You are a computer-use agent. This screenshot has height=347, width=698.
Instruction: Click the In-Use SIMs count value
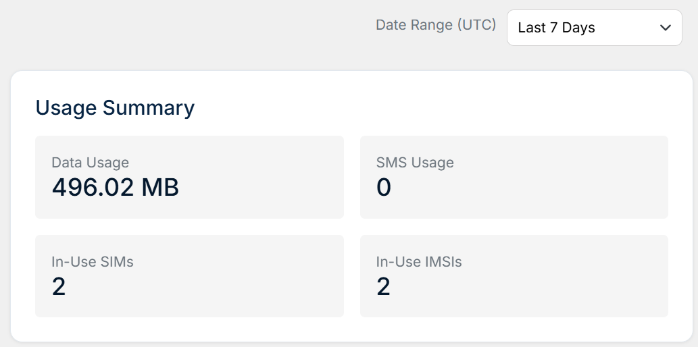pyautogui.click(x=59, y=286)
